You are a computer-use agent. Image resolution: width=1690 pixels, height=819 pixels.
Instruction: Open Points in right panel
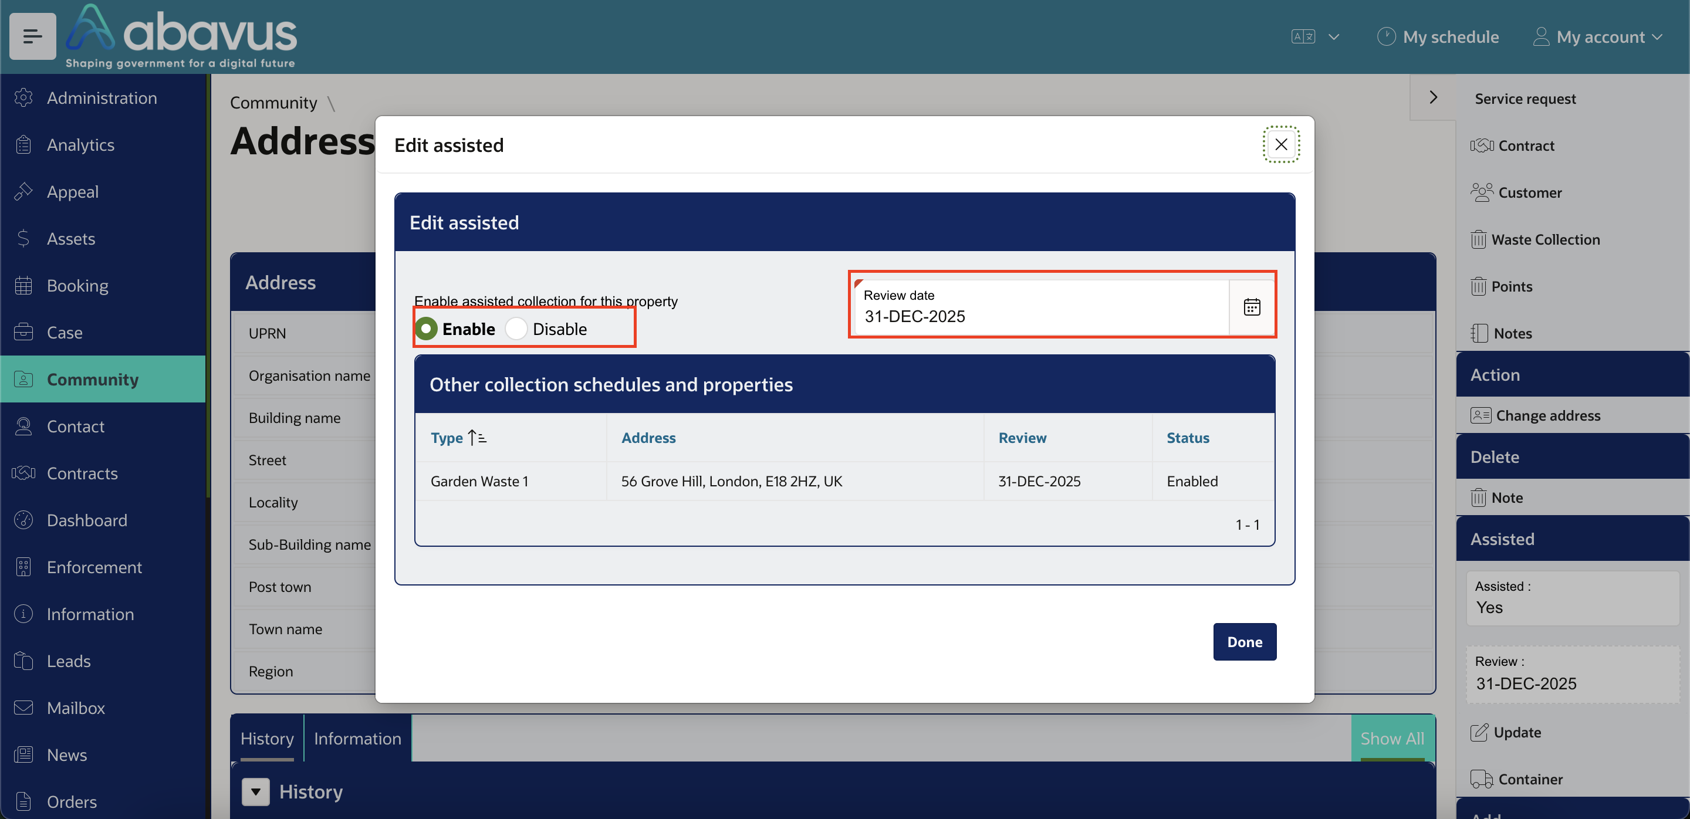pos(1502,286)
